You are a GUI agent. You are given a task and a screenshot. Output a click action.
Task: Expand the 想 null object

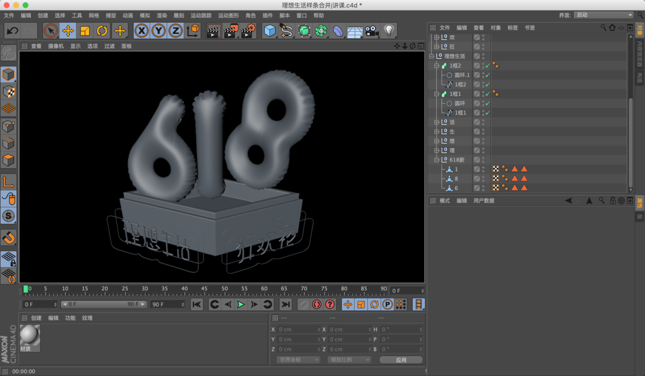(436, 141)
